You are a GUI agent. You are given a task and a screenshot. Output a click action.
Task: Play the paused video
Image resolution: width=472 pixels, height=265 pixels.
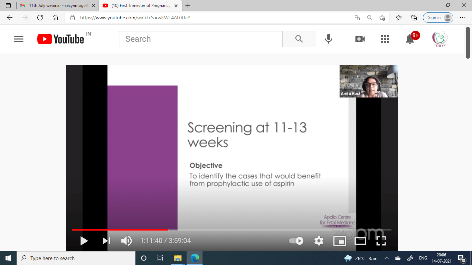click(84, 241)
